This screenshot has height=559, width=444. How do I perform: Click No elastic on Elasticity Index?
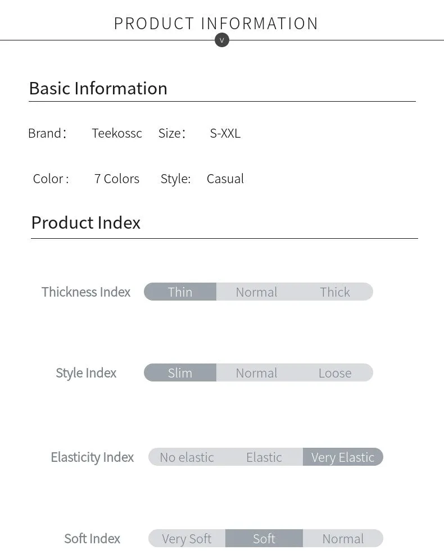[187, 457]
